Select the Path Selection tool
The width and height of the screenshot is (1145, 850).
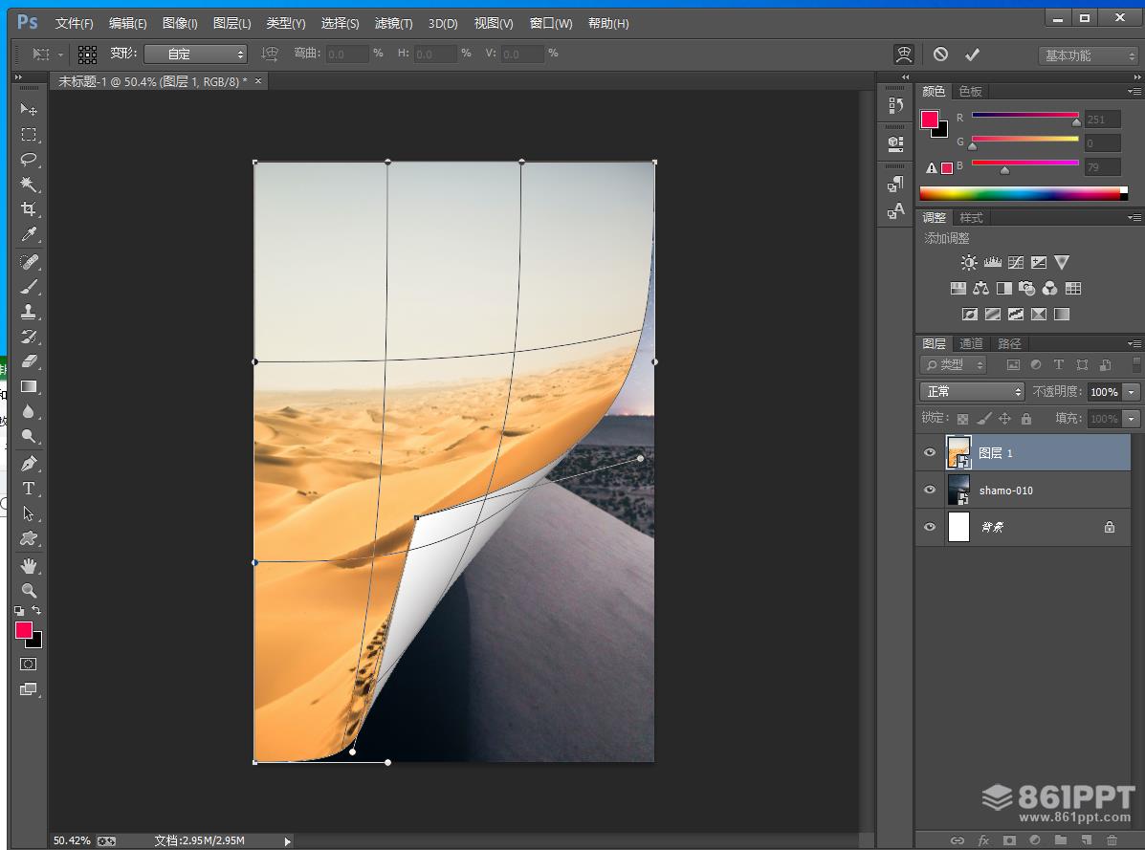click(29, 513)
